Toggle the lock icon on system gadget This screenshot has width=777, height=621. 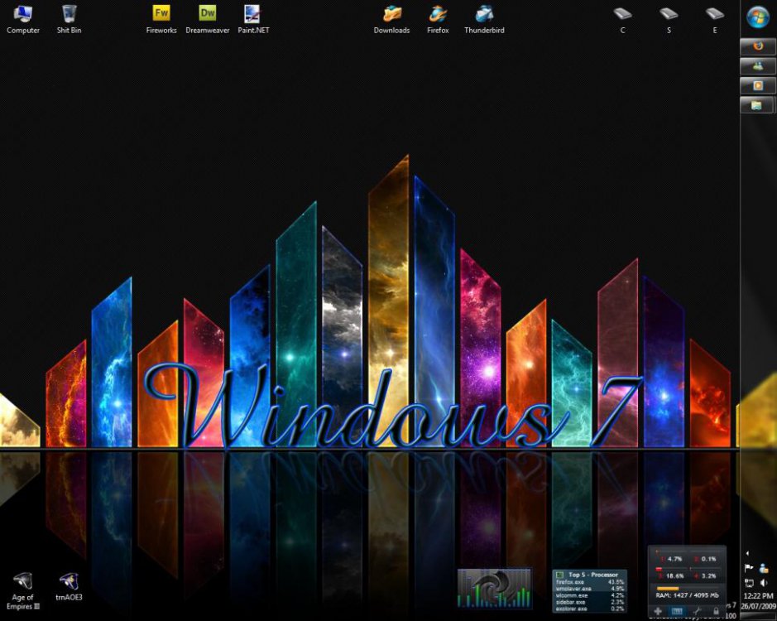716,611
